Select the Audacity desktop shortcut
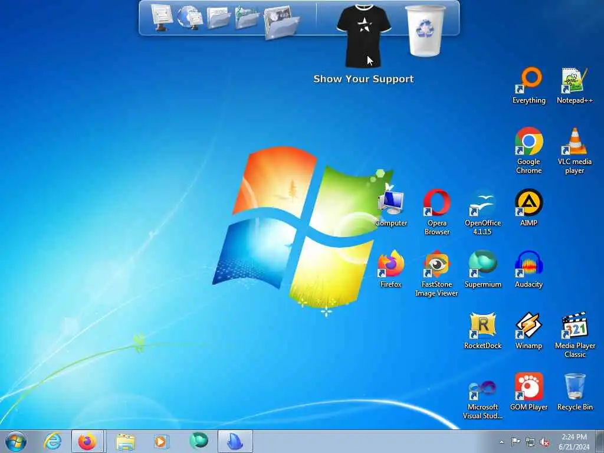Viewport: 604px width, 453px height. click(529, 270)
